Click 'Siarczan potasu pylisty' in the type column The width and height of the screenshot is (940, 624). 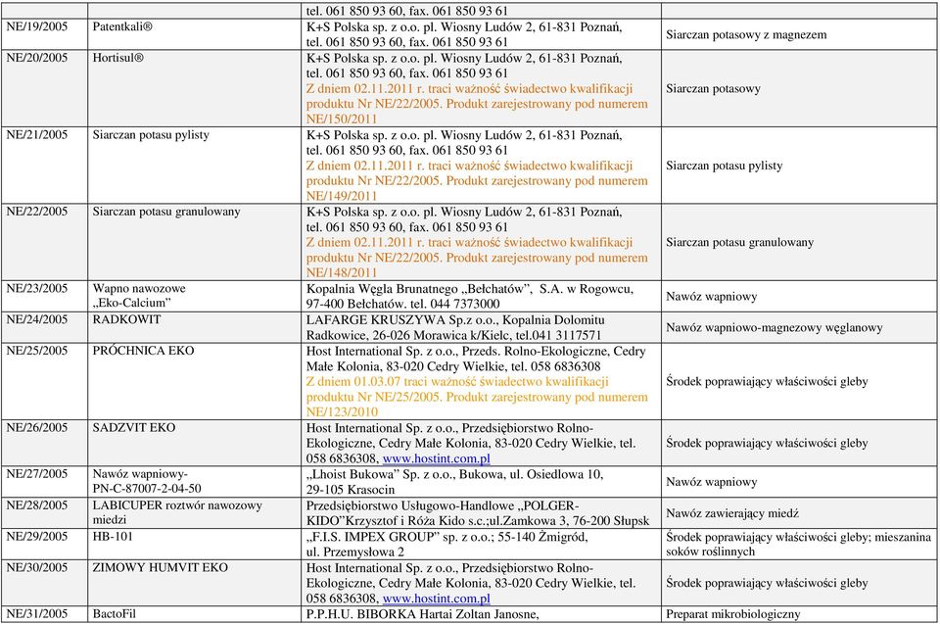click(x=725, y=166)
